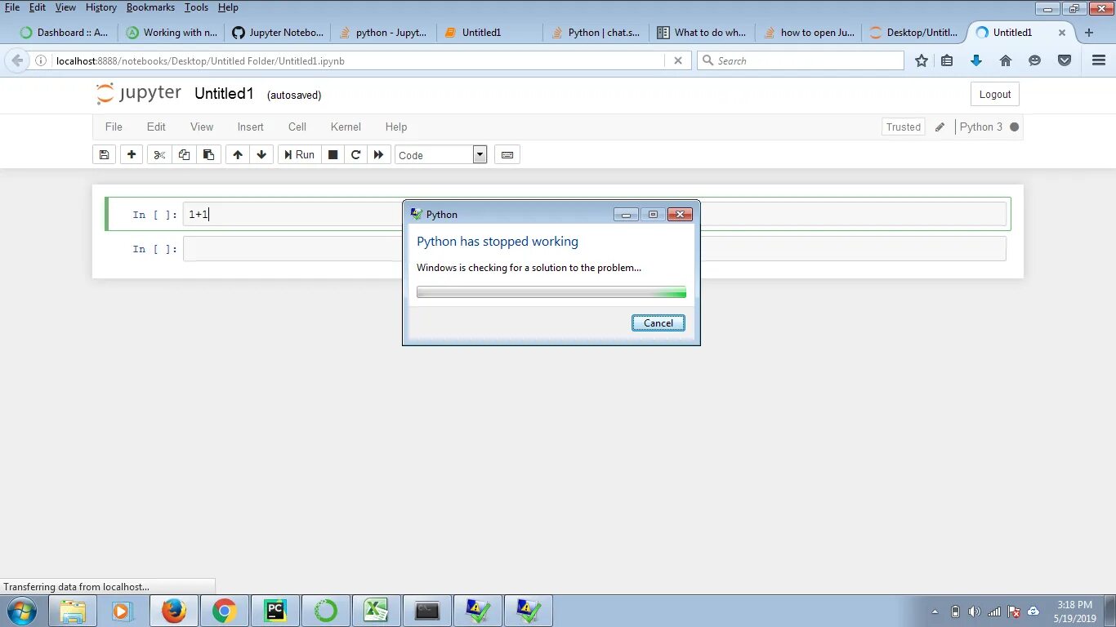The height and width of the screenshot is (627, 1116).
Task: Go back with the browser back arrow
Action: coord(17,60)
